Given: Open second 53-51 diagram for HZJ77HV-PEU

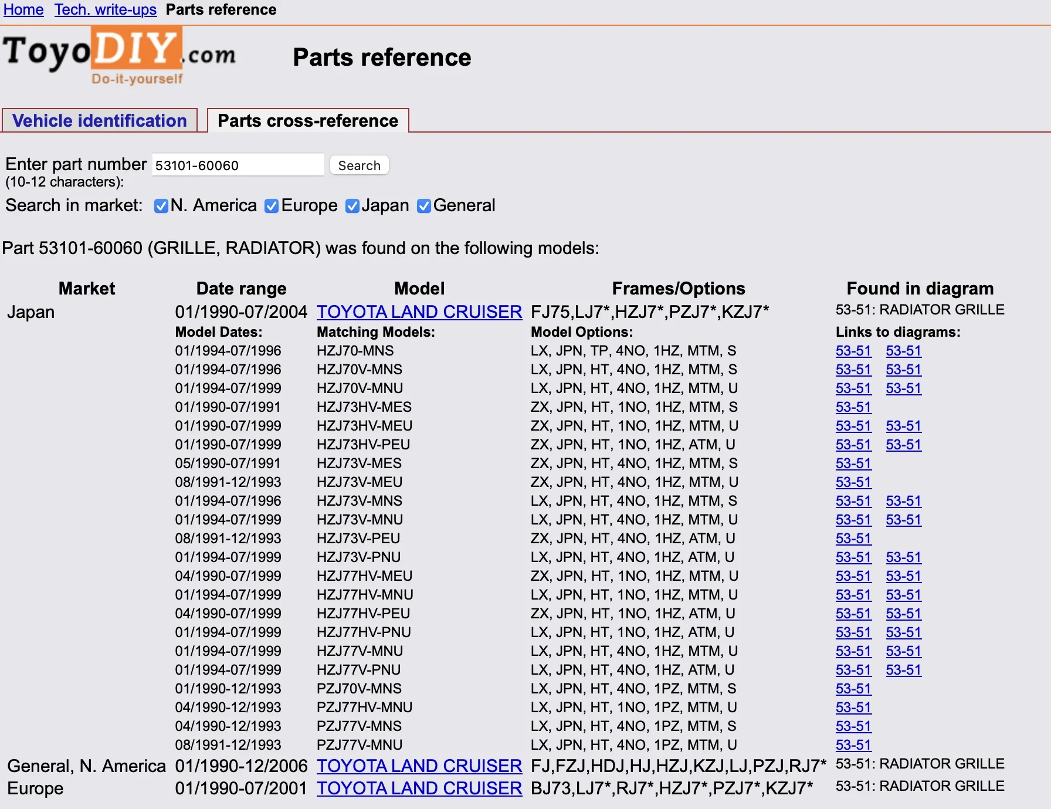Looking at the screenshot, I should pos(904,614).
